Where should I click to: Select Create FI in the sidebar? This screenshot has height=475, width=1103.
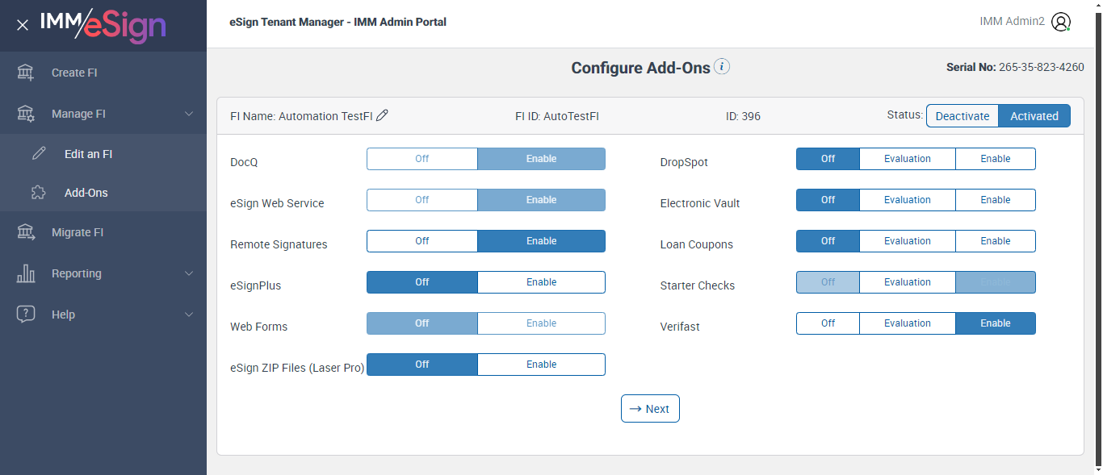74,73
